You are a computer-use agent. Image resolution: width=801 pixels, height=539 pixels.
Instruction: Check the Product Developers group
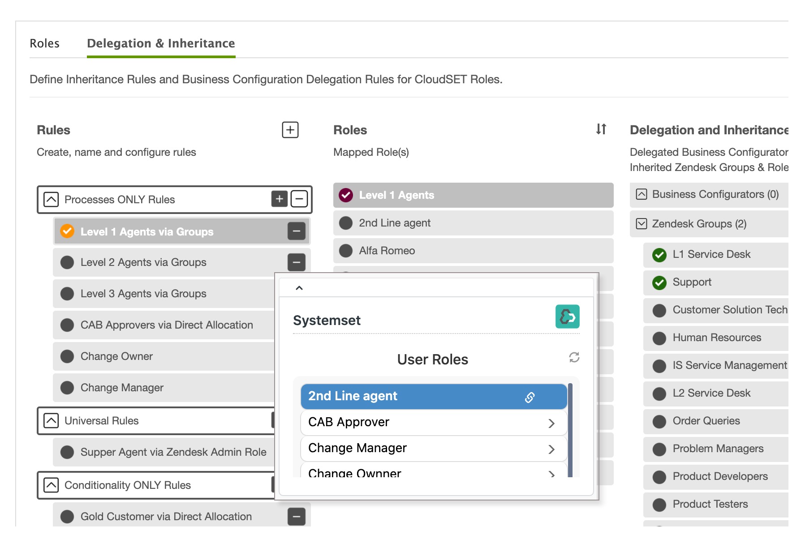click(x=659, y=477)
